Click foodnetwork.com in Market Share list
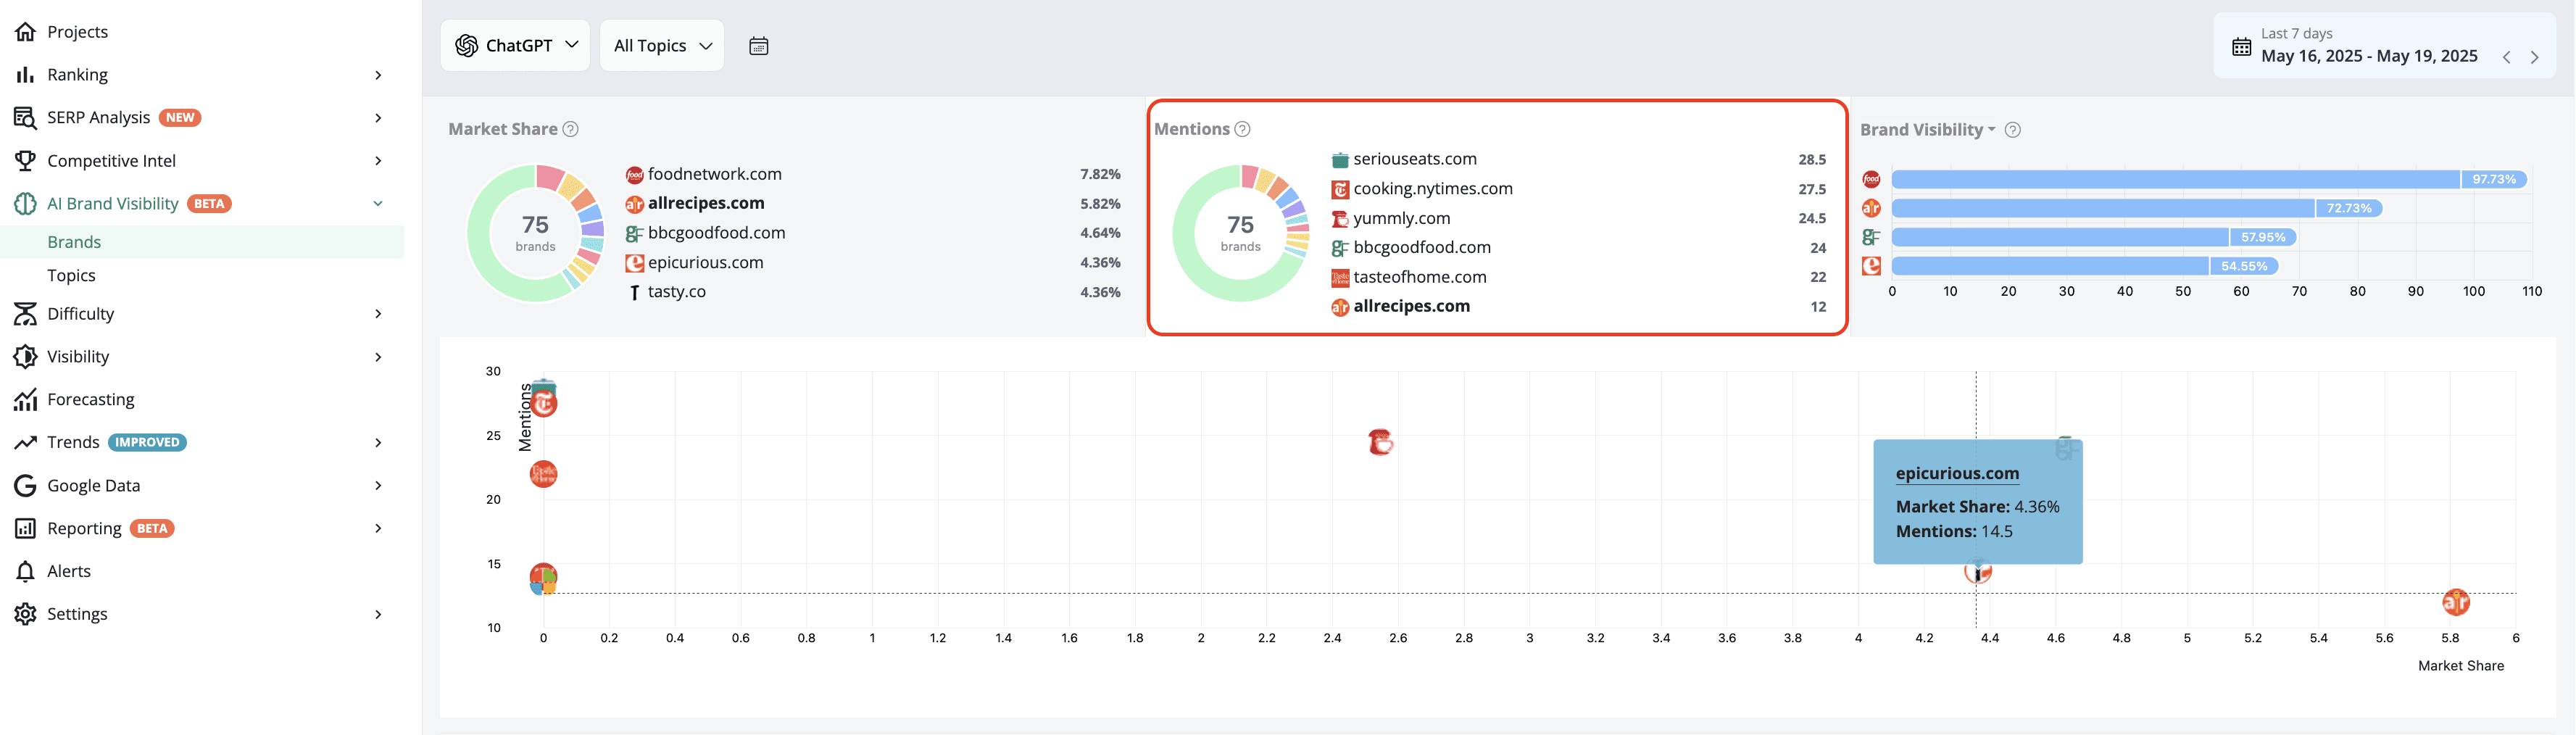The width and height of the screenshot is (2576, 735). click(715, 174)
